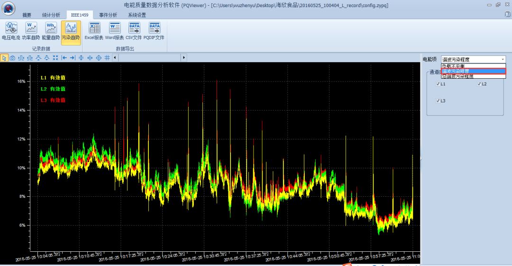Viewport: 512px width, 266px height.
Task: Click the 14% y-axis label
Action: (21, 110)
